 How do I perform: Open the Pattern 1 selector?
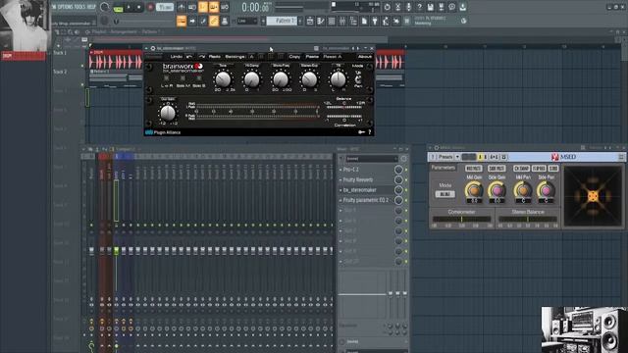[x=282, y=21]
